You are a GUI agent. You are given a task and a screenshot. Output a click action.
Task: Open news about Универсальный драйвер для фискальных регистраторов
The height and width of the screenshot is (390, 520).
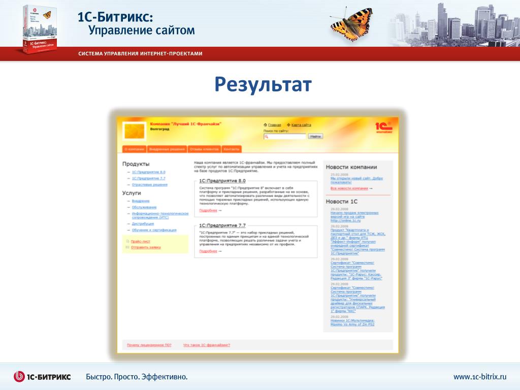[357, 300]
